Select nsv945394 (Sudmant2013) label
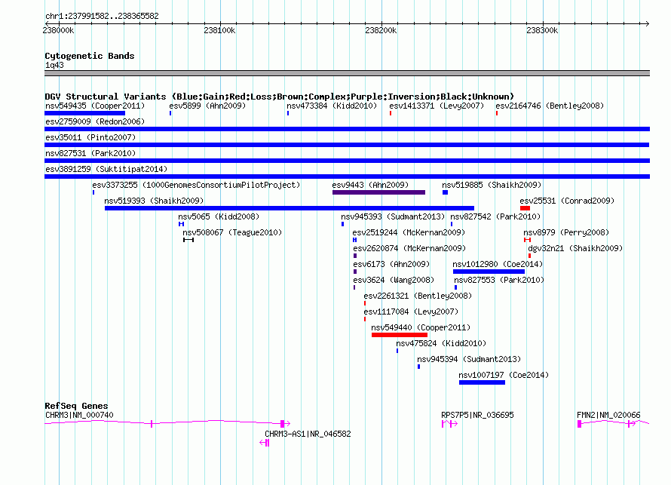The width and height of the screenshot is (671, 485). (469, 359)
